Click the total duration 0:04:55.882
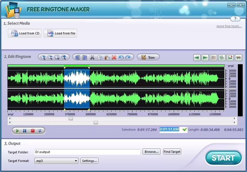Viewport: 247px width, 172px height. tap(234, 130)
